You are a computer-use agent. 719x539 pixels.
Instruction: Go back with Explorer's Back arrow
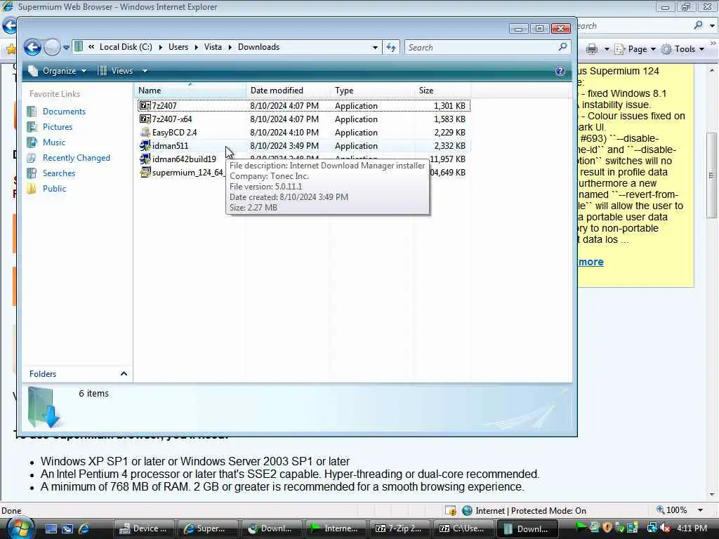pos(32,47)
